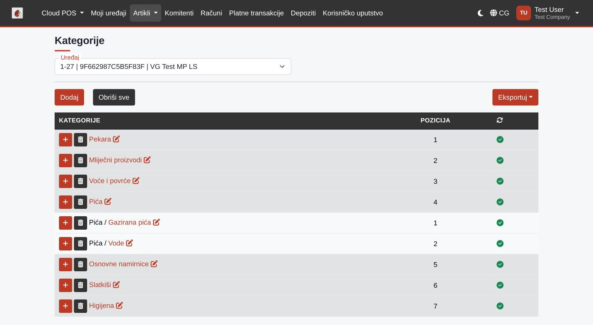Open Korisničko uputstvo
This screenshot has width=593, height=325.
click(x=353, y=13)
